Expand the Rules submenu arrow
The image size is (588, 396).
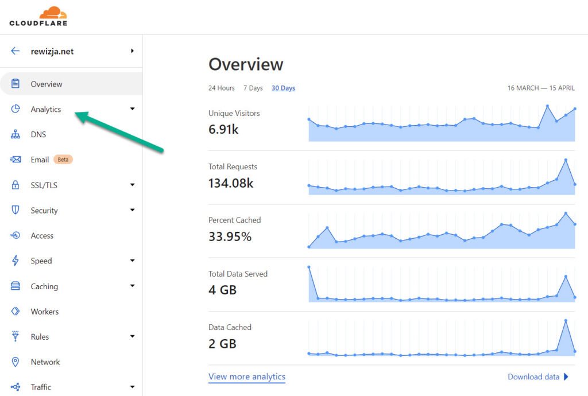pyautogui.click(x=133, y=336)
